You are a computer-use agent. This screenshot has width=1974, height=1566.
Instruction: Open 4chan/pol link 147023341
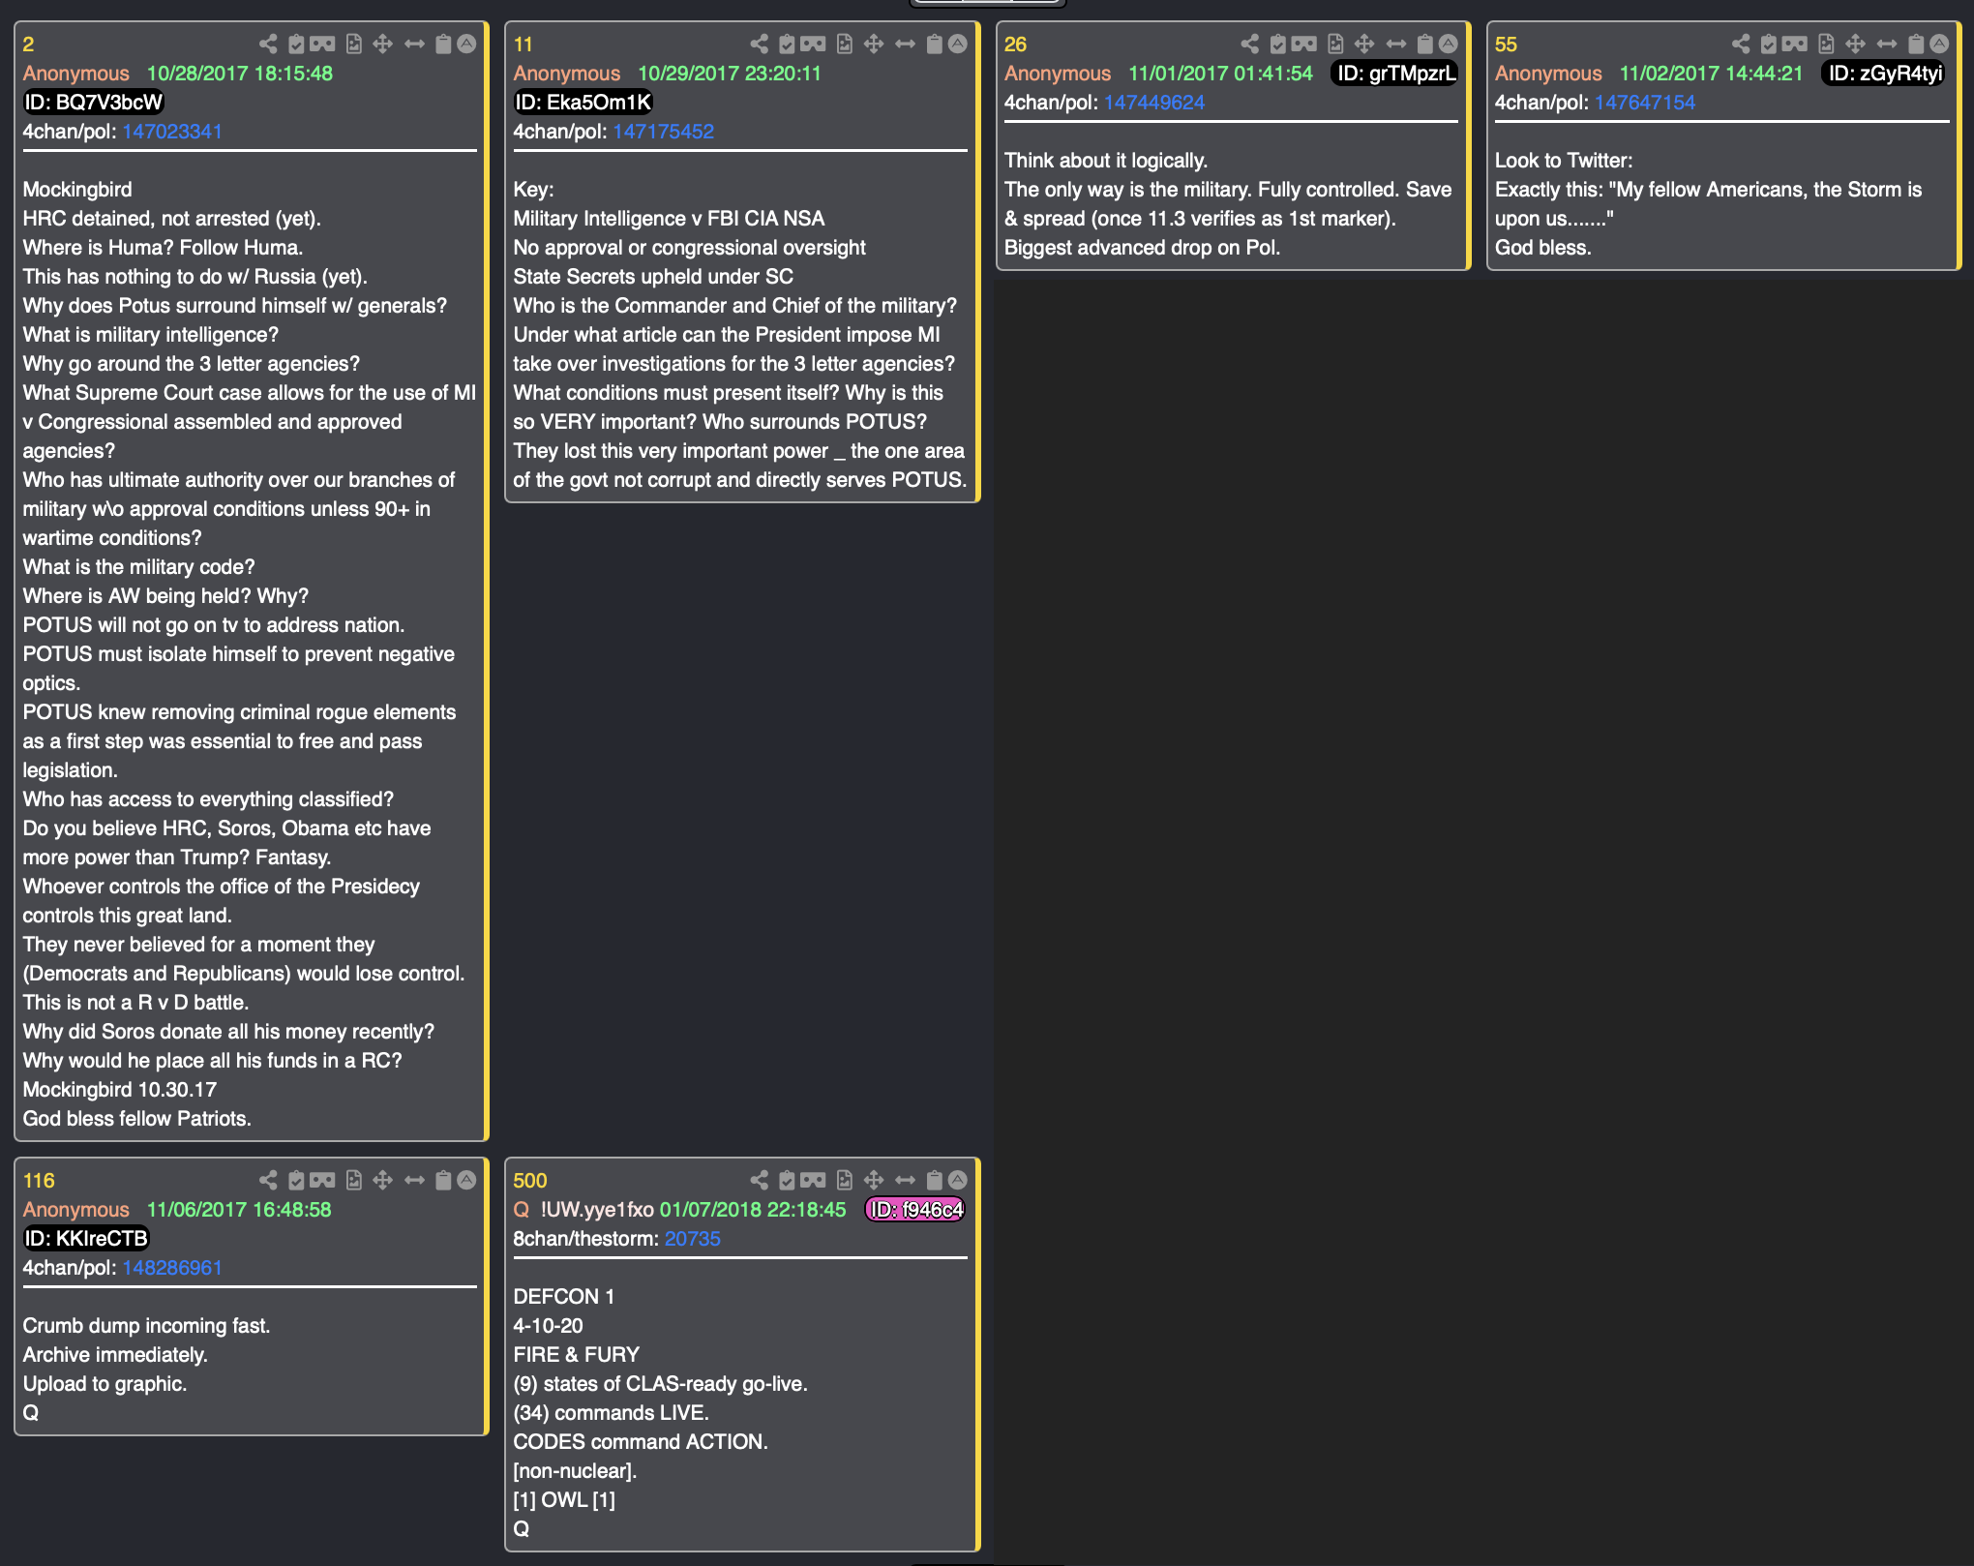172,131
